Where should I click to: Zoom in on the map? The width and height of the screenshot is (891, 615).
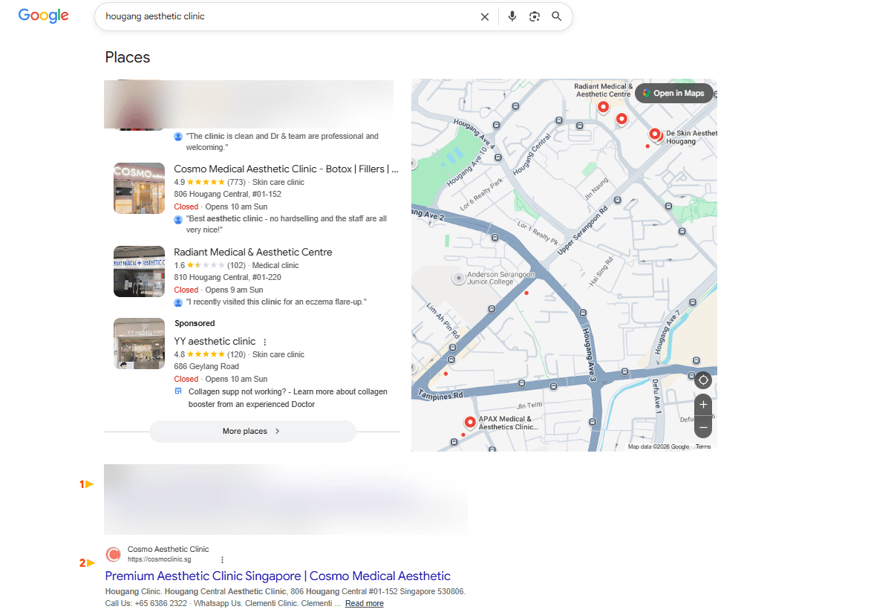[x=703, y=405]
